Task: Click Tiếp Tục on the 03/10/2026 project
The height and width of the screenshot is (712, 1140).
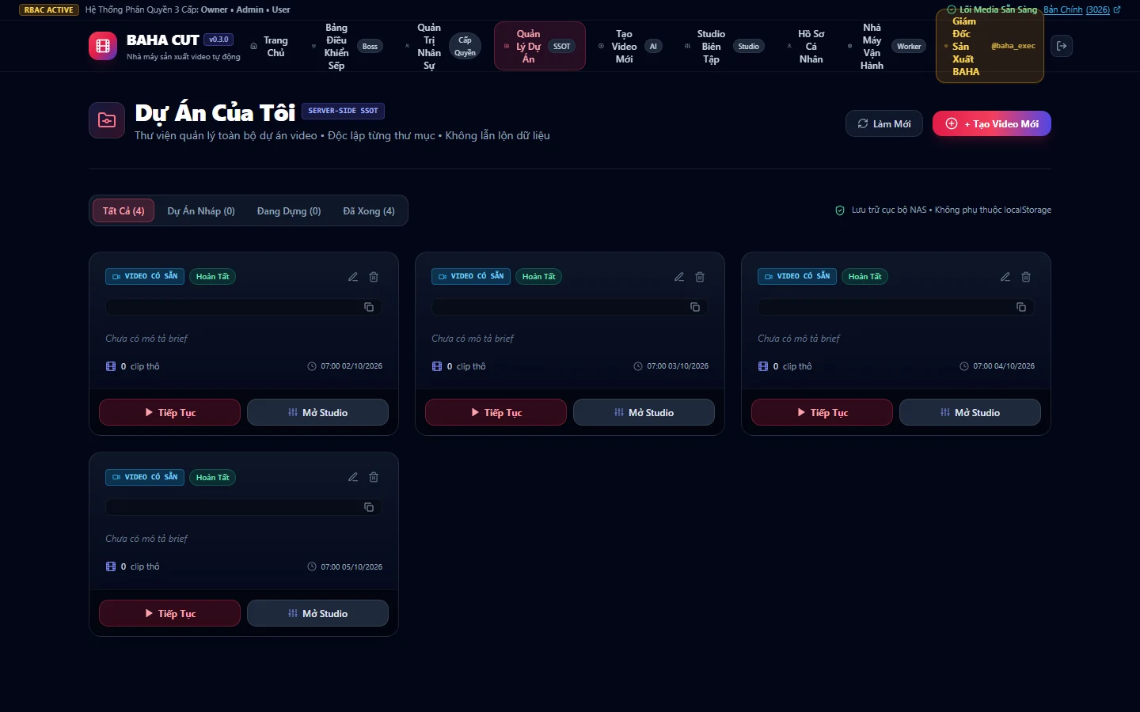Action: point(496,412)
